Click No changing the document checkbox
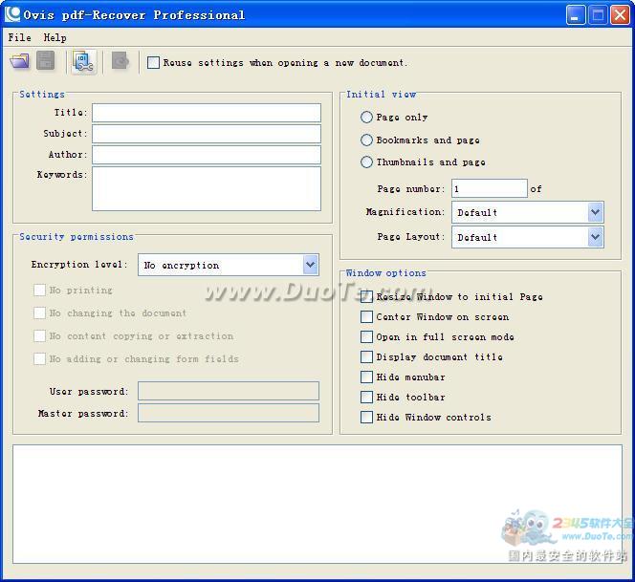This screenshot has height=582, width=635. pos(39,313)
